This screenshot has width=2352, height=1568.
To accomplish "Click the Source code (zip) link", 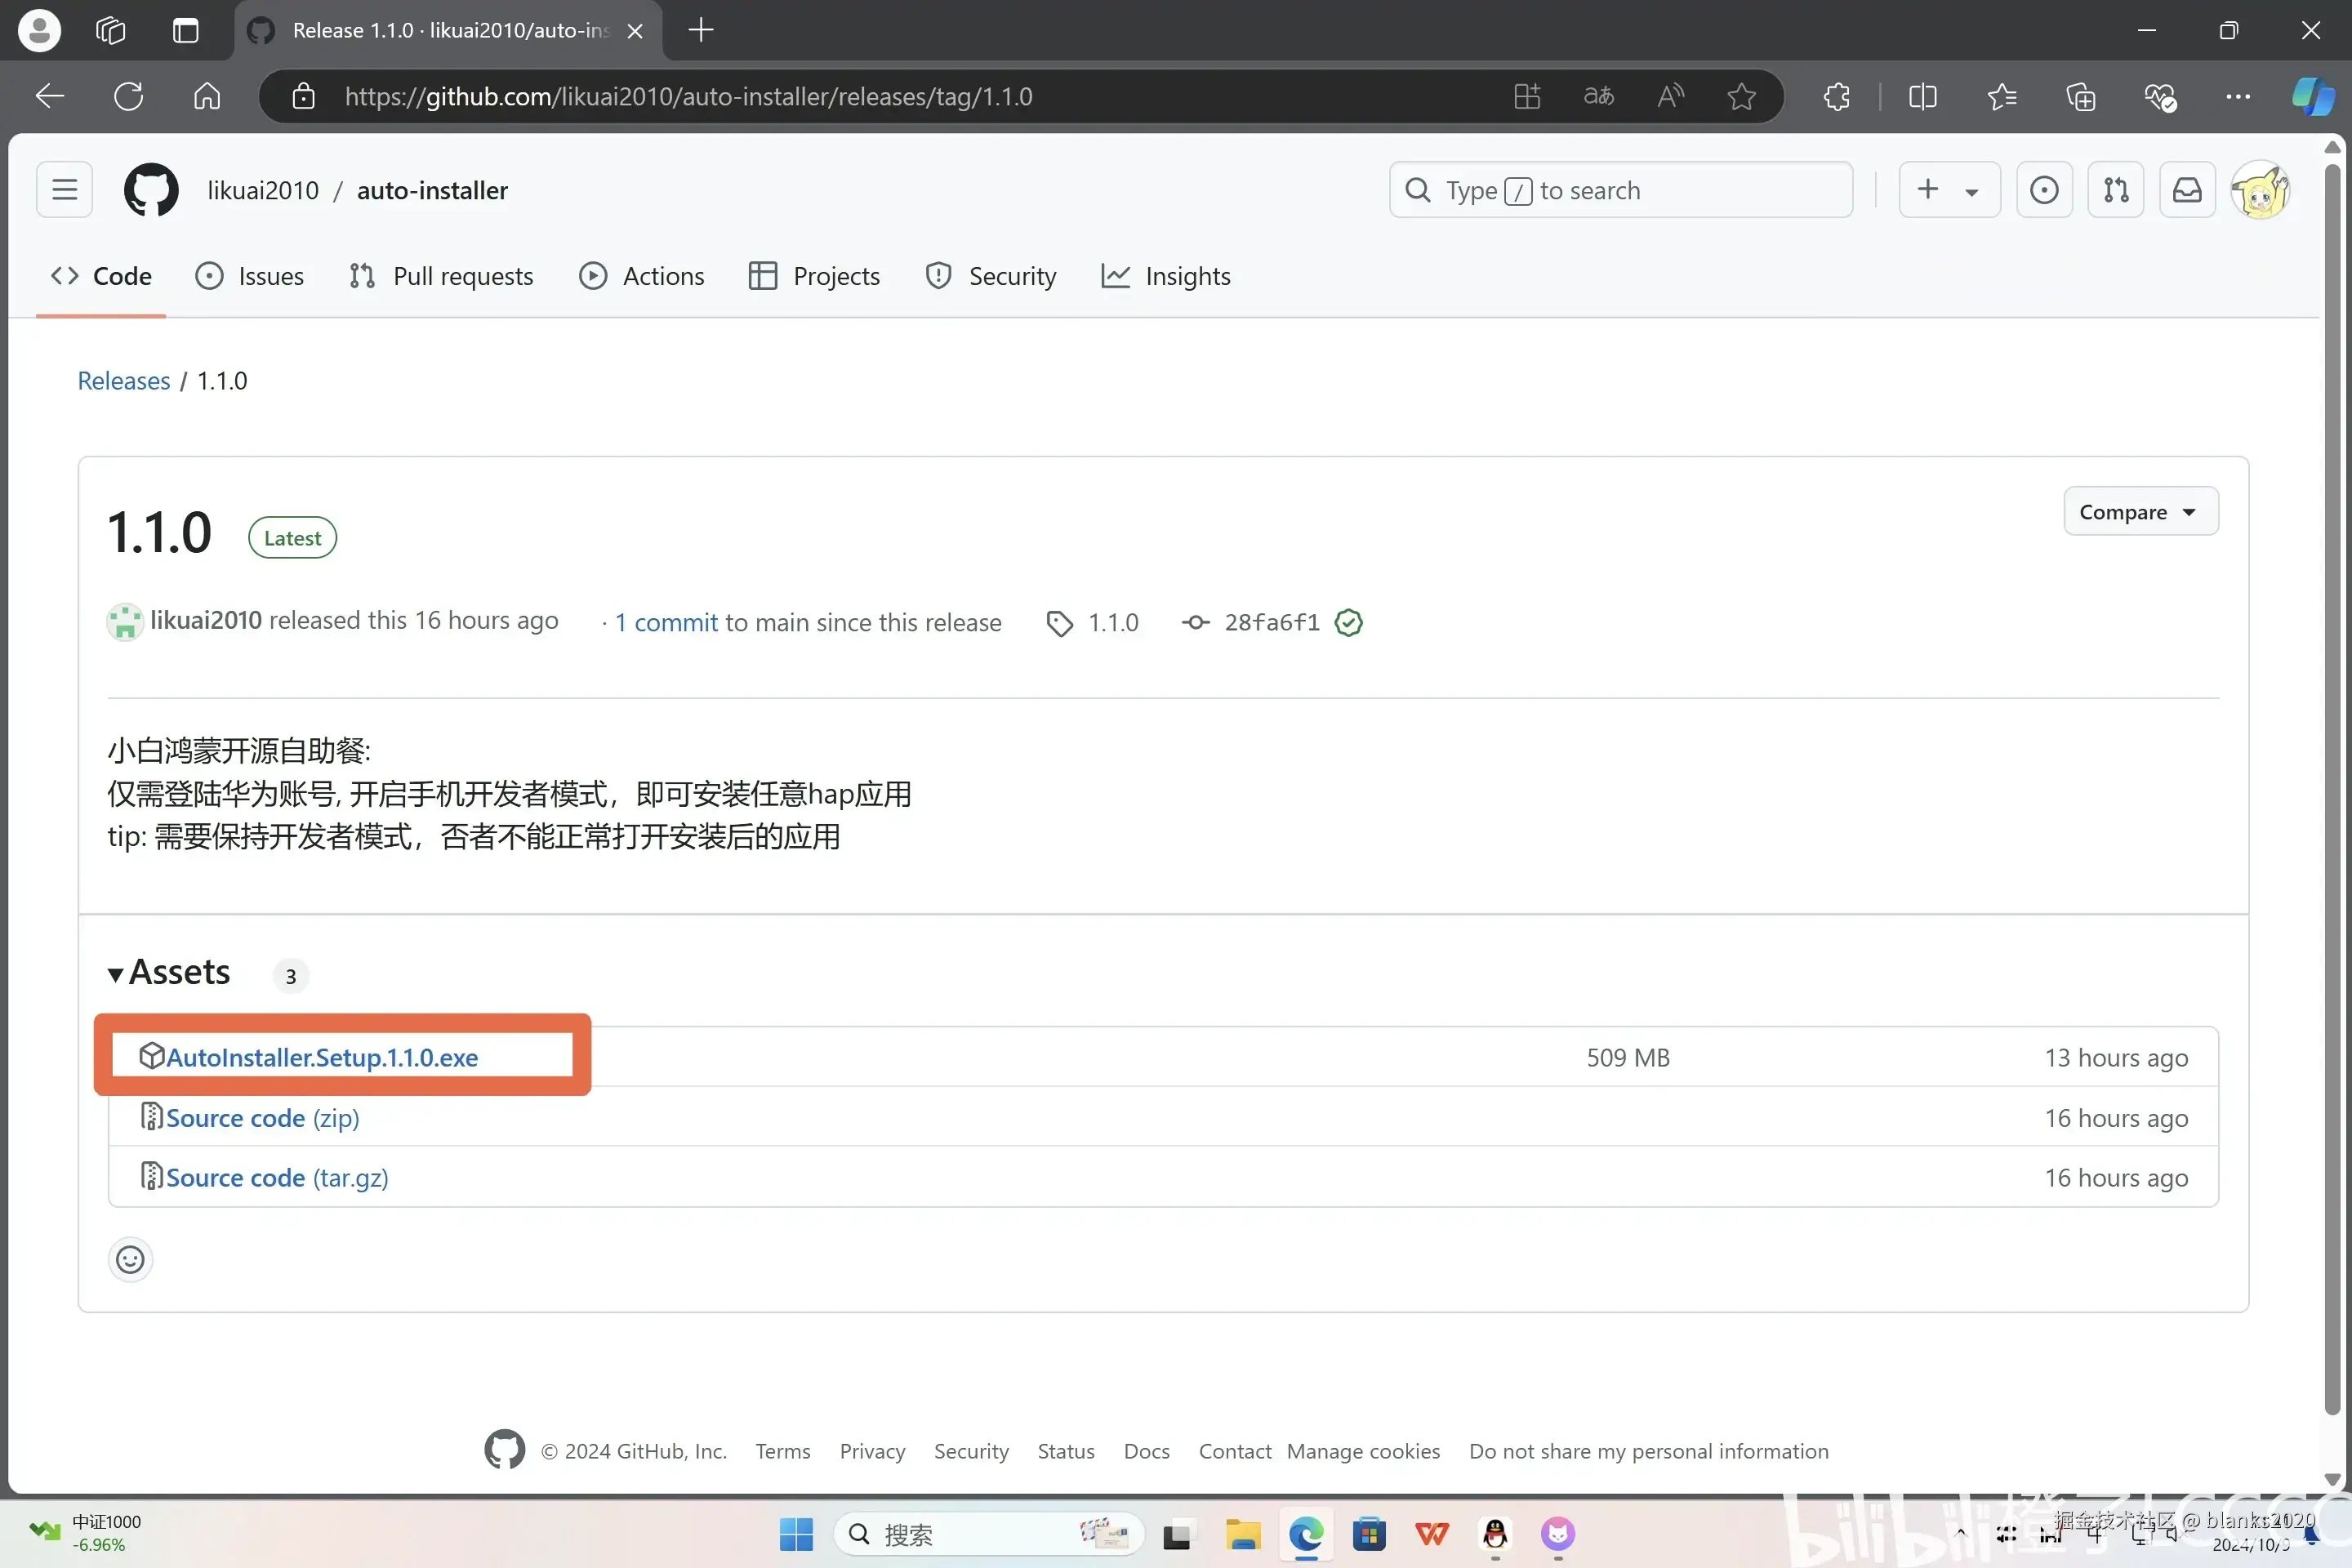I will pyautogui.click(x=262, y=1118).
